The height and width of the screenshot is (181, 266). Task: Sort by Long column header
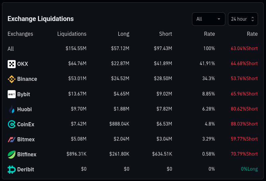123,34
